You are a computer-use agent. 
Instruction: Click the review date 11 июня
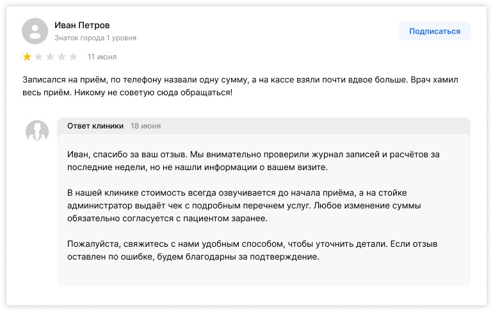tap(102, 57)
